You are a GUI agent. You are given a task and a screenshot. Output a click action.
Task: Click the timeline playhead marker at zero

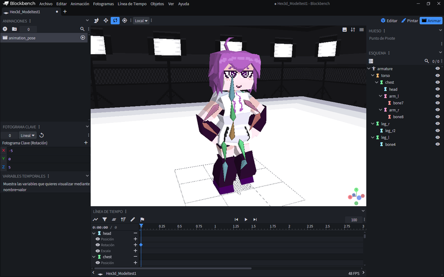(141, 226)
